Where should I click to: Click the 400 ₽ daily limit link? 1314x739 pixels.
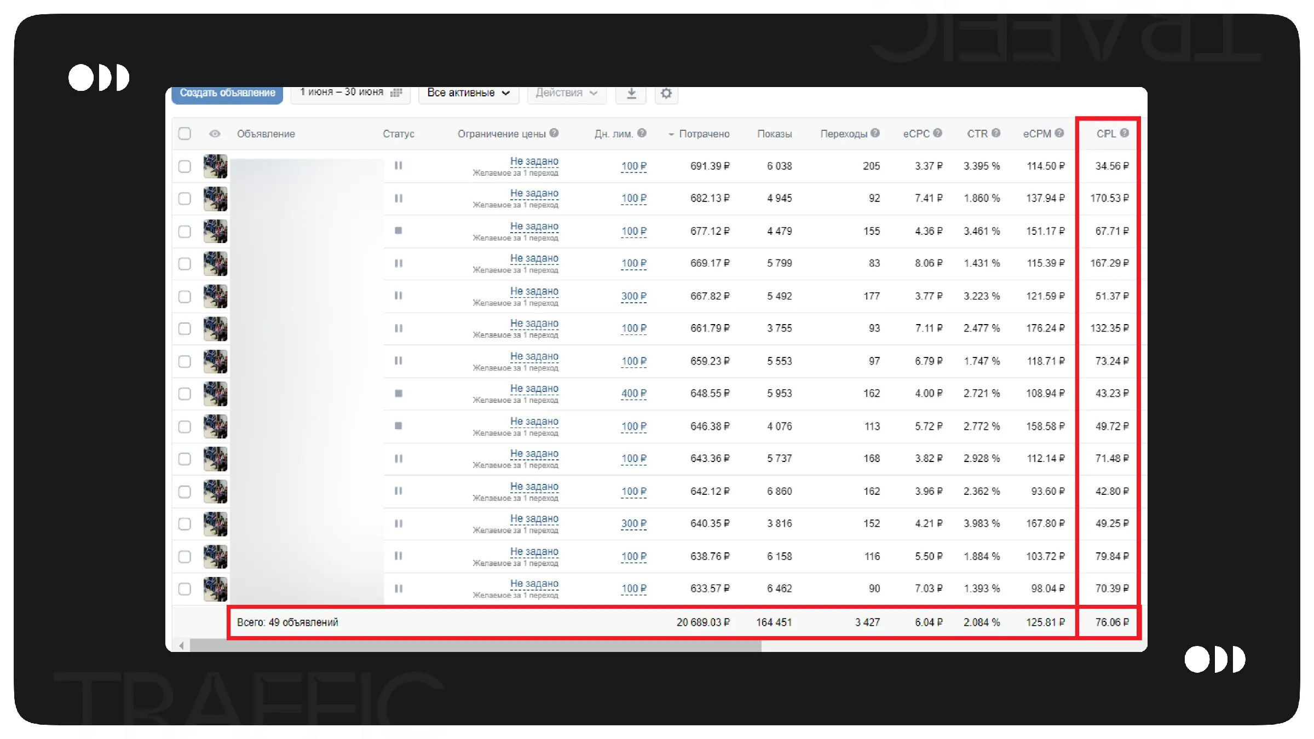point(633,393)
